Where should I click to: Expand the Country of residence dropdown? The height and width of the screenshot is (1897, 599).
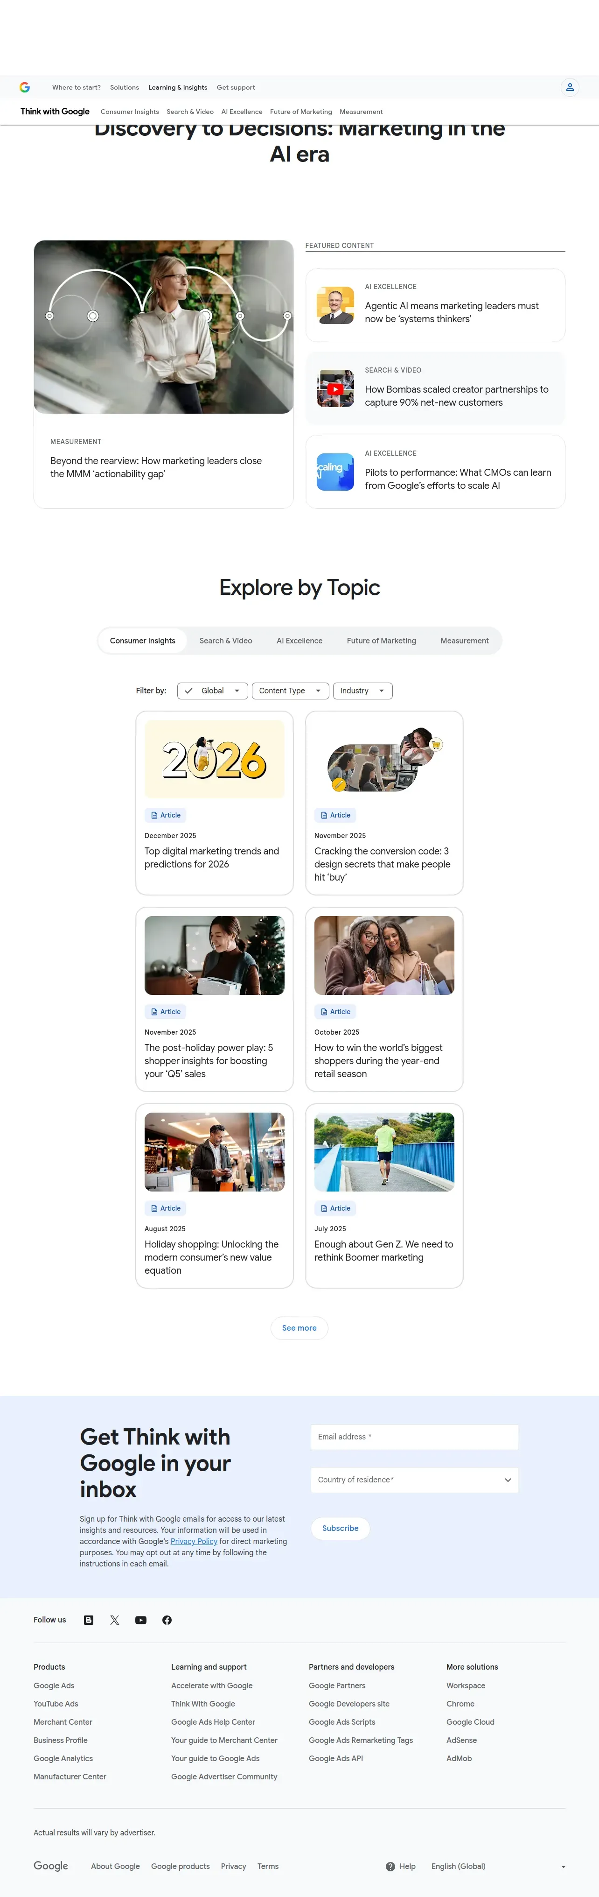[x=414, y=1480]
